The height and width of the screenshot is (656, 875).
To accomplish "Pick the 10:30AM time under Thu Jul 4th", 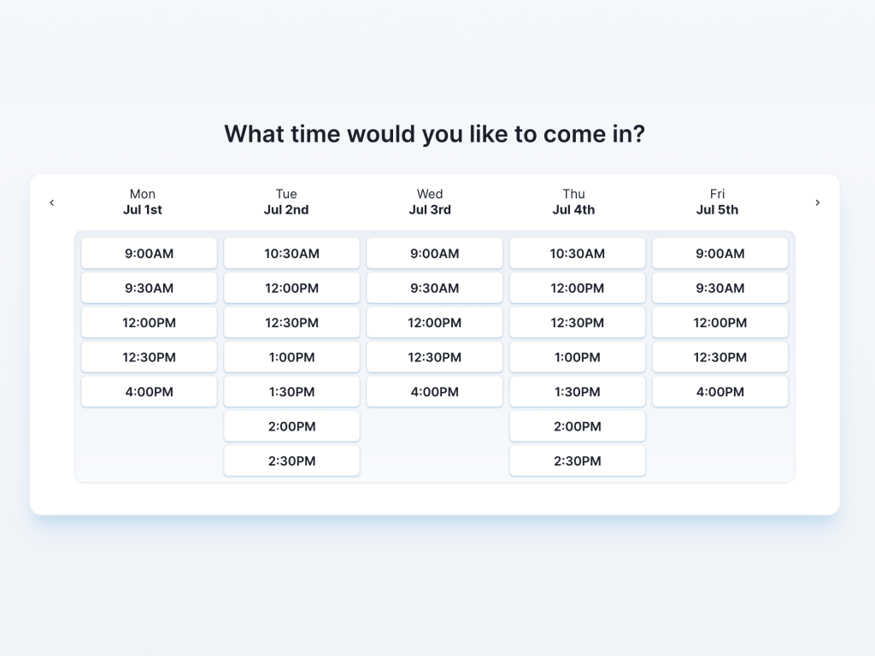I will tap(577, 253).
